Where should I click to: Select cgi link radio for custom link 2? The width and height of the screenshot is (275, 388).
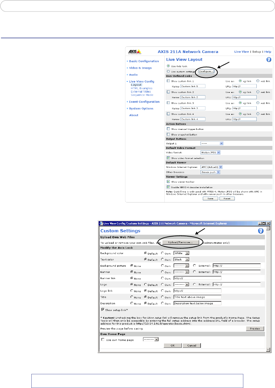point(240,92)
